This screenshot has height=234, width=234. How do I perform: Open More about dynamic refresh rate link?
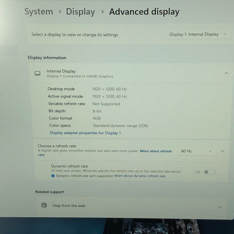coord(140,176)
